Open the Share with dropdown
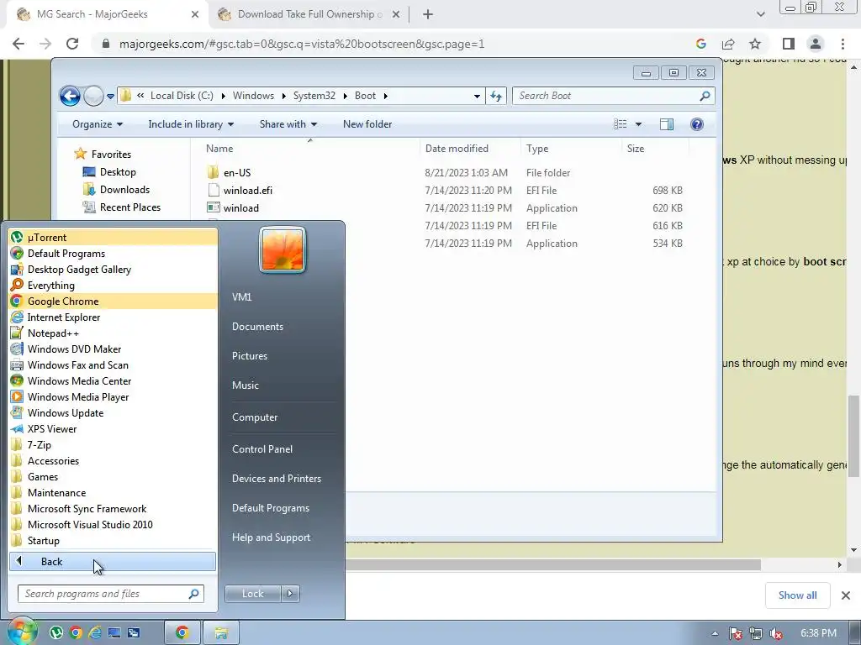861x645 pixels. (x=288, y=124)
